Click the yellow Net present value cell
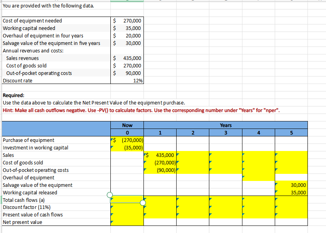The height and width of the screenshot is (233, 326). 127,222
